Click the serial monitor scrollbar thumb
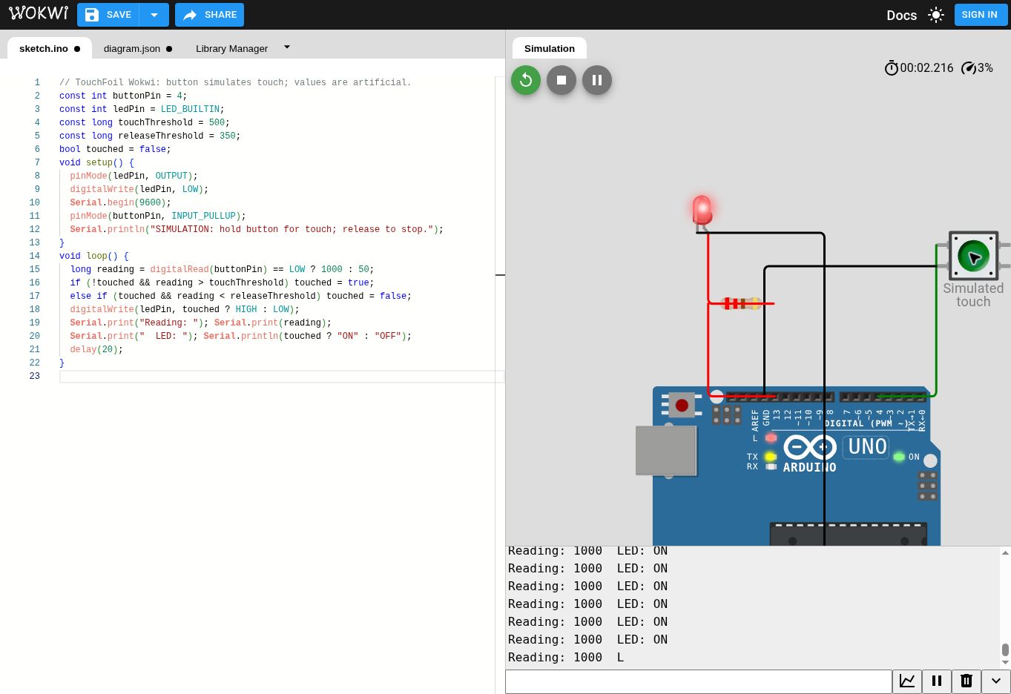This screenshot has width=1011, height=694. coord(1005,650)
